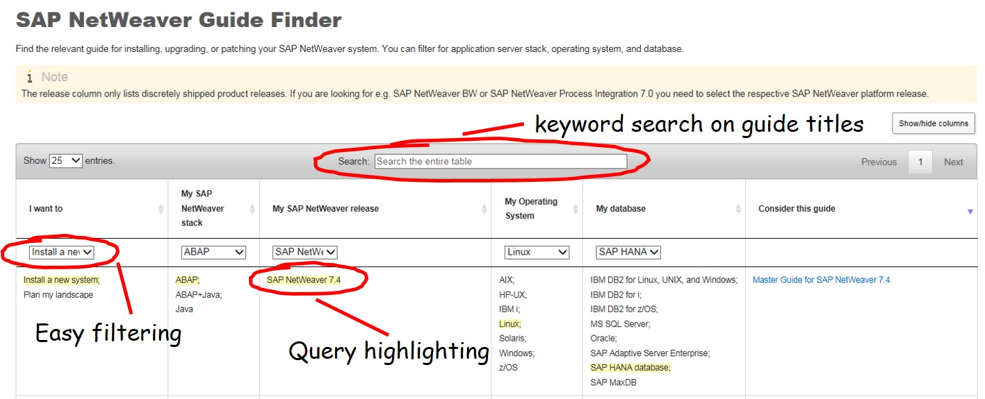Open the 'Install a new' filter dropdown
The image size is (985, 399).
tap(61, 253)
